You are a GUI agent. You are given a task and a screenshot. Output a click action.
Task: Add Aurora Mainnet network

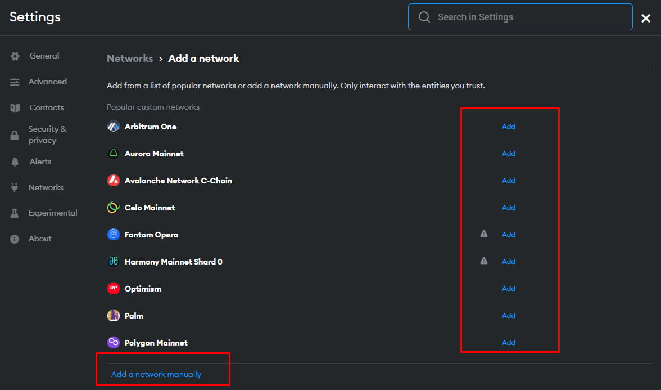pos(508,153)
